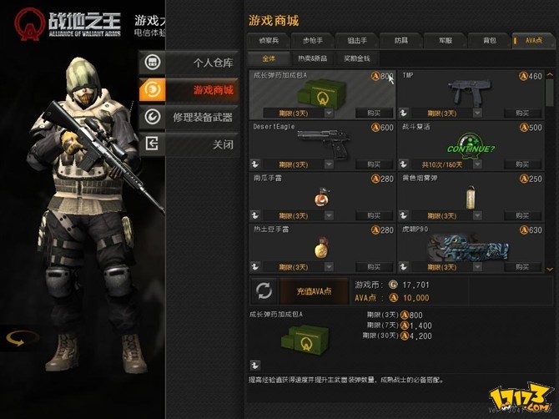The height and width of the screenshot is (419, 559).
Task: Click 购买 for the DesertEagle
Action: [374, 164]
